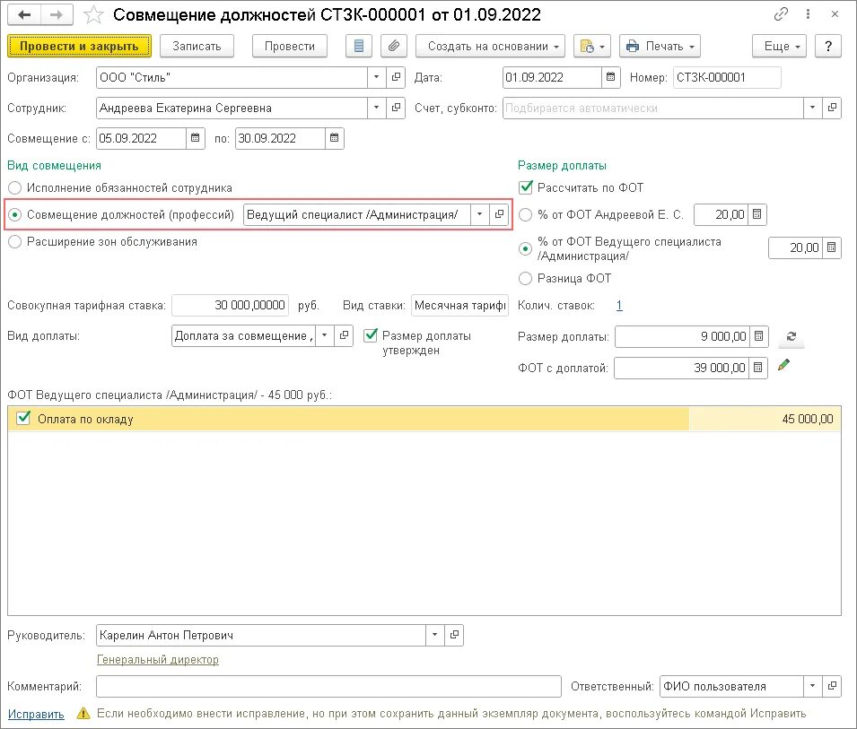The width and height of the screenshot is (857, 729).
Task: Add document to favorites via star icon
Action: pyautogui.click(x=93, y=14)
